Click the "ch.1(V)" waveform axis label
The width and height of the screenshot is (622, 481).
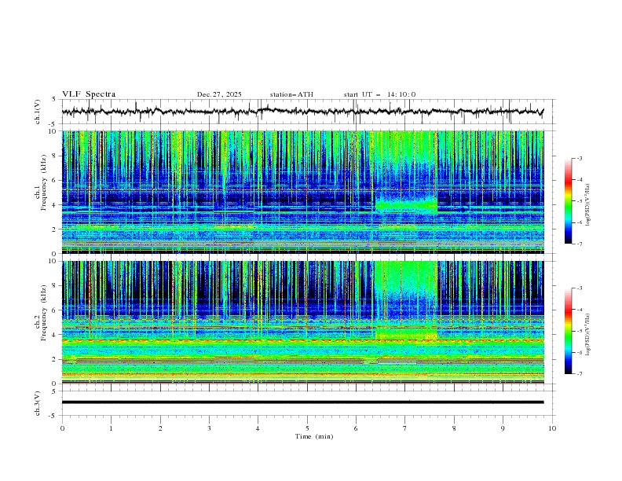[x=38, y=112]
